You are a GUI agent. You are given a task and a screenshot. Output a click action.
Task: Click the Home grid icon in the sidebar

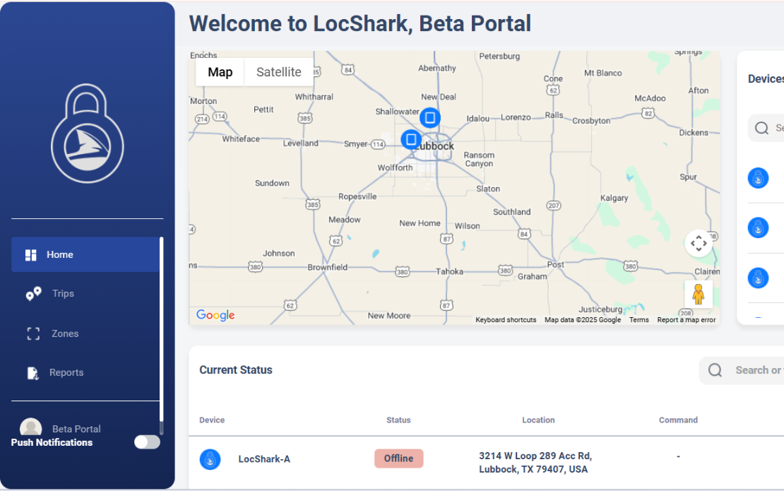click(x=31, y=255)
